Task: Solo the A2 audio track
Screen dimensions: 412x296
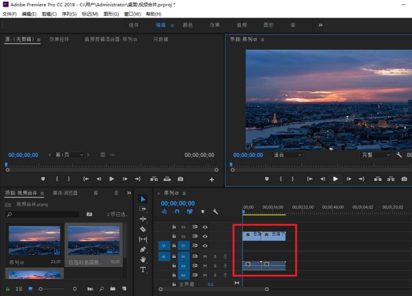Action: point(215,266)
